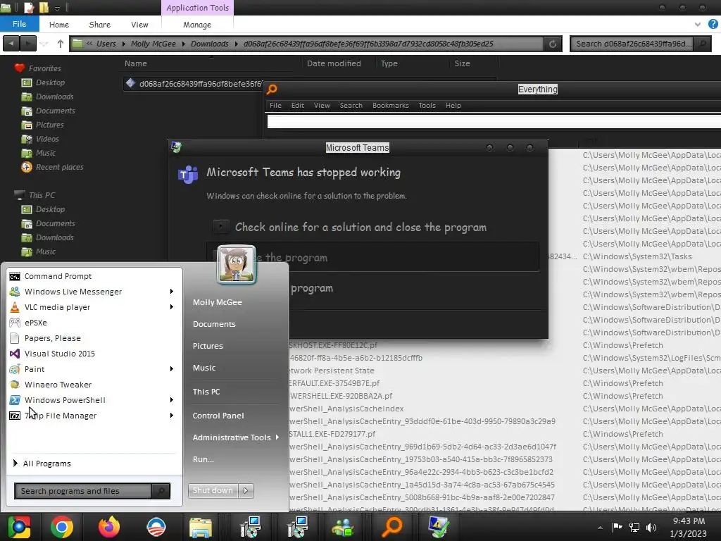Open VLC media player
721x541 pixels.
click(x=57, y=307)
